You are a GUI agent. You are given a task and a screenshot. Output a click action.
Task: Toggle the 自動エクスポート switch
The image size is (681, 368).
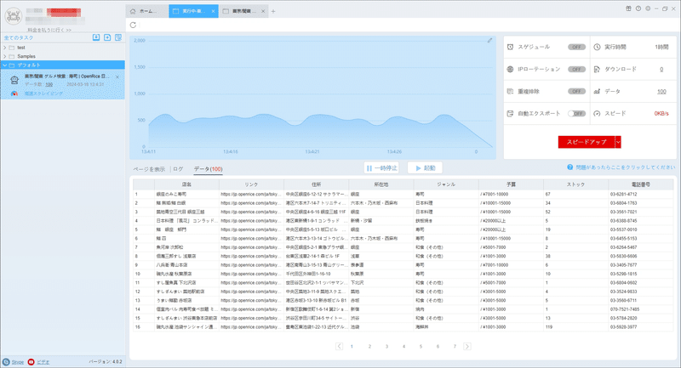coord(577,114)
